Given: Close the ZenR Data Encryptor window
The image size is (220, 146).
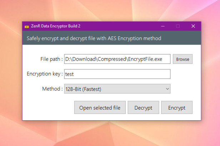Looking at the screenshot, I should (193, 26).
